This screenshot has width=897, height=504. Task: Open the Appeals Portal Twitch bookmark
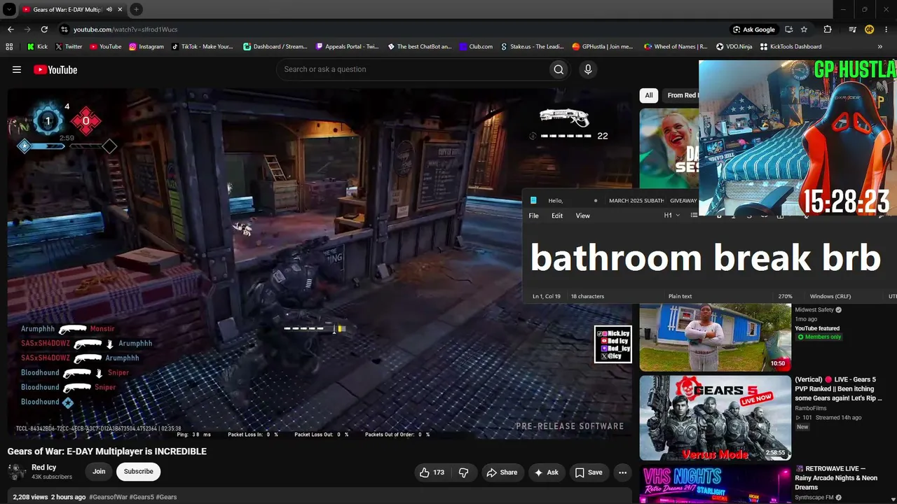coord(347,47)
